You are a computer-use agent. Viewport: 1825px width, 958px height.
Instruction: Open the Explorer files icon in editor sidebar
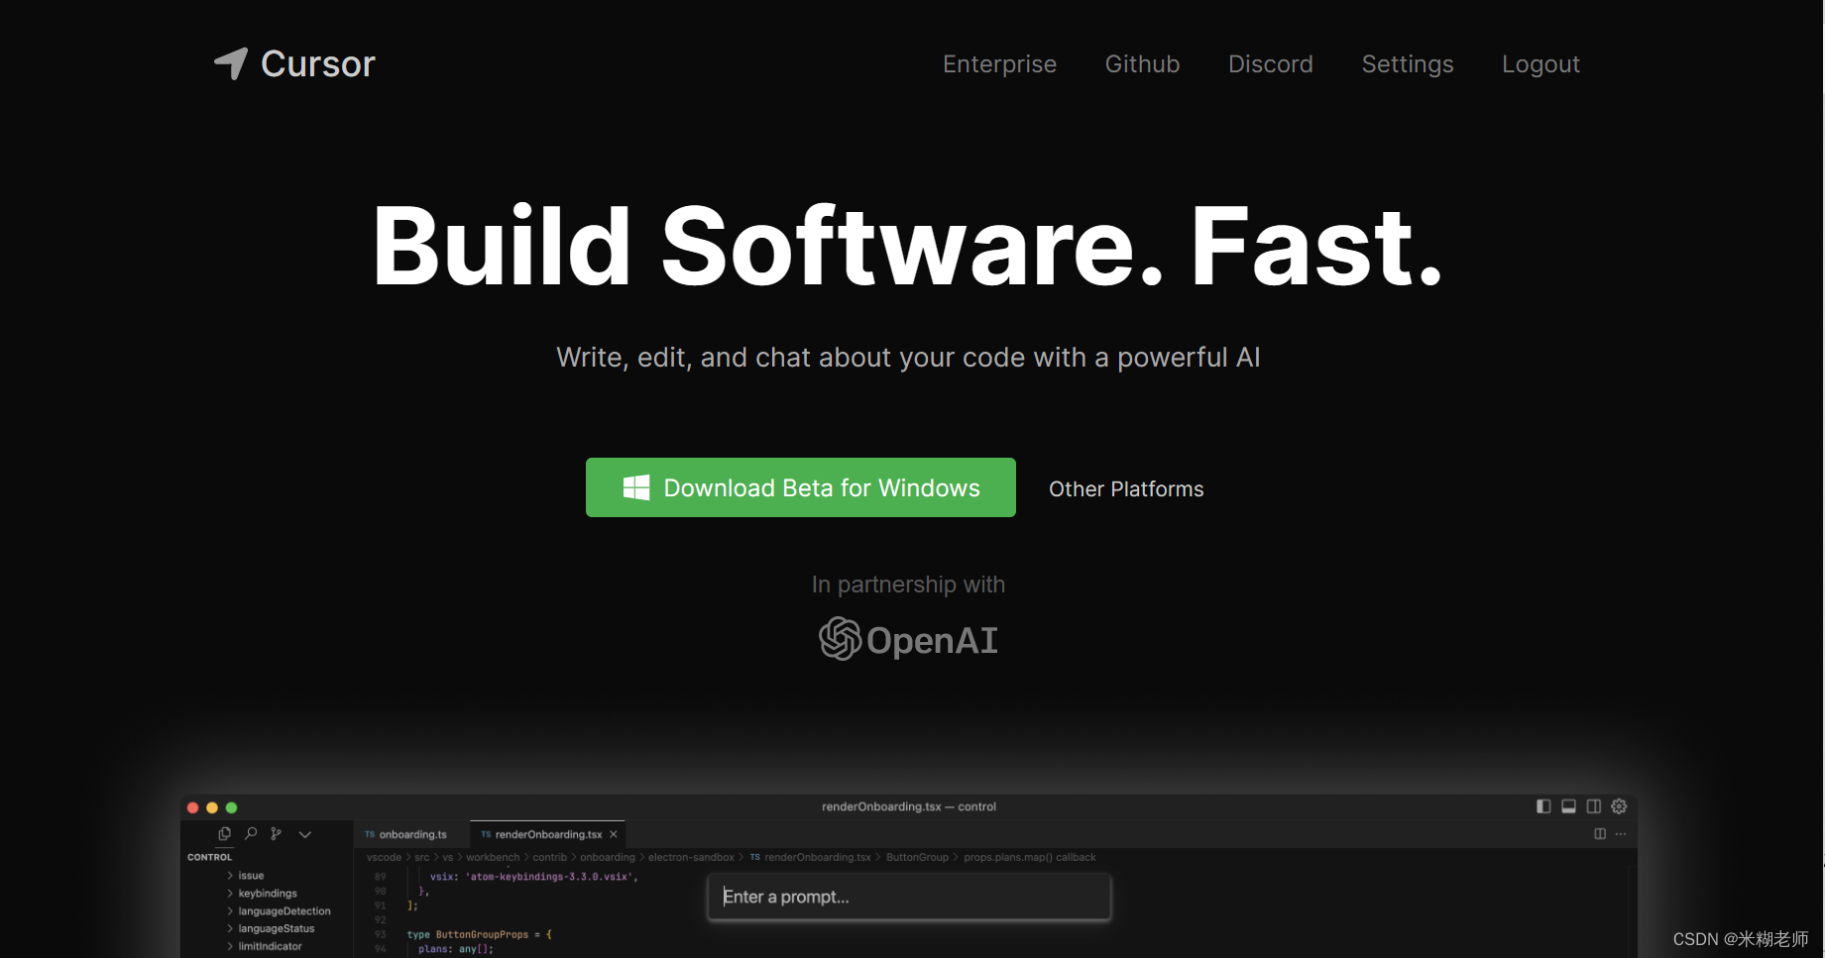(x=224, y=834)
